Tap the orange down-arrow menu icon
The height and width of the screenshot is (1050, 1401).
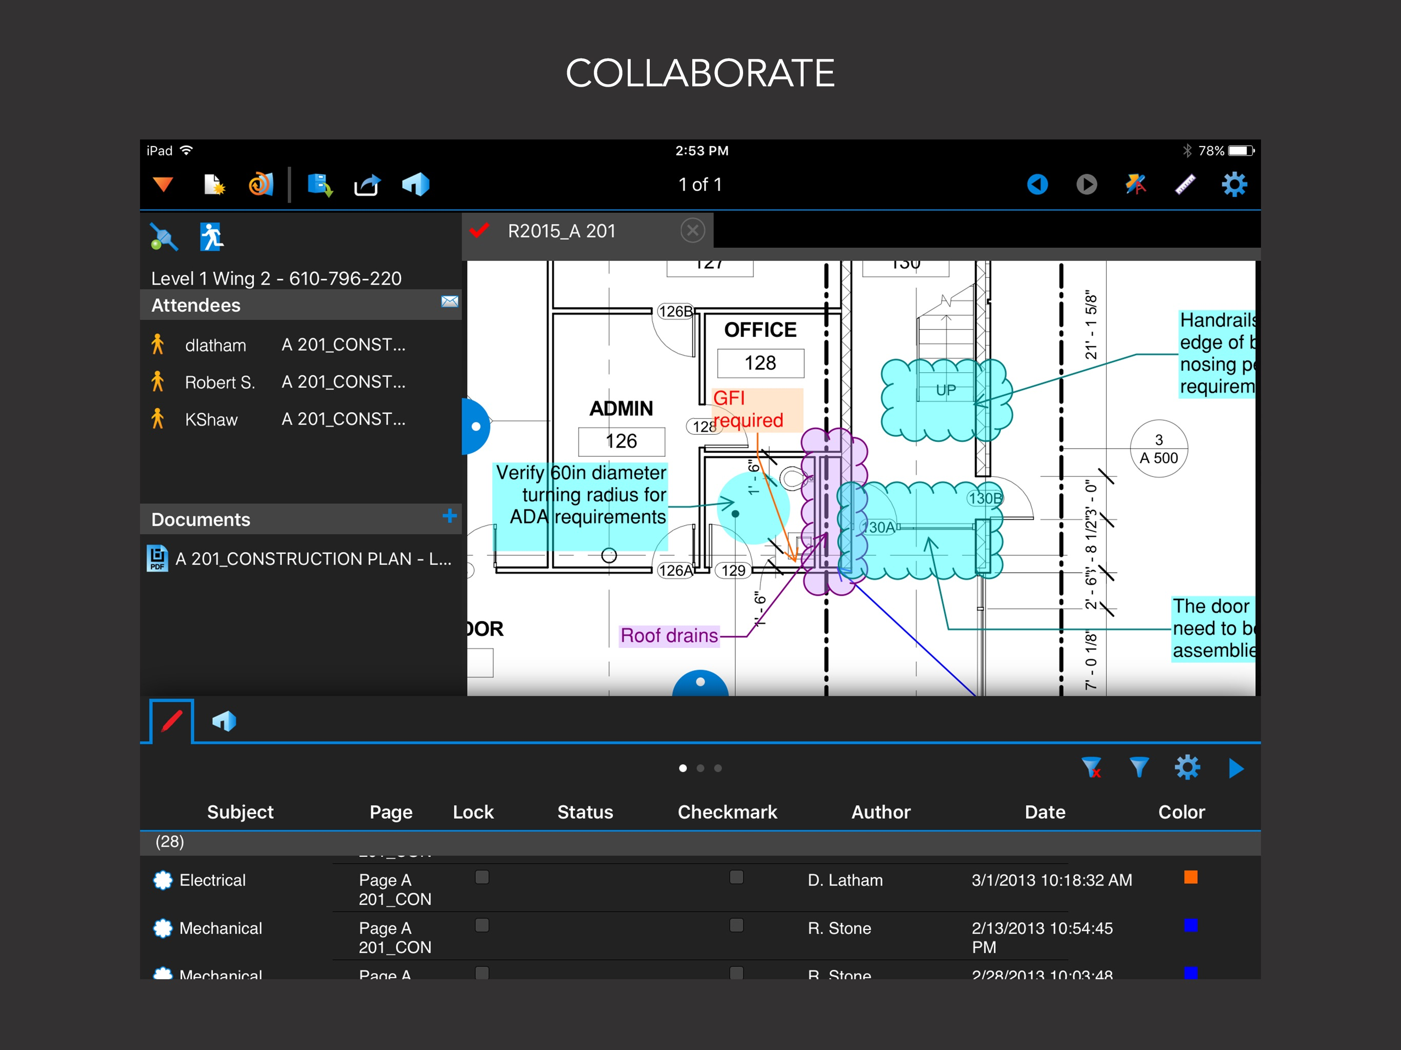[x=163, y=184]
